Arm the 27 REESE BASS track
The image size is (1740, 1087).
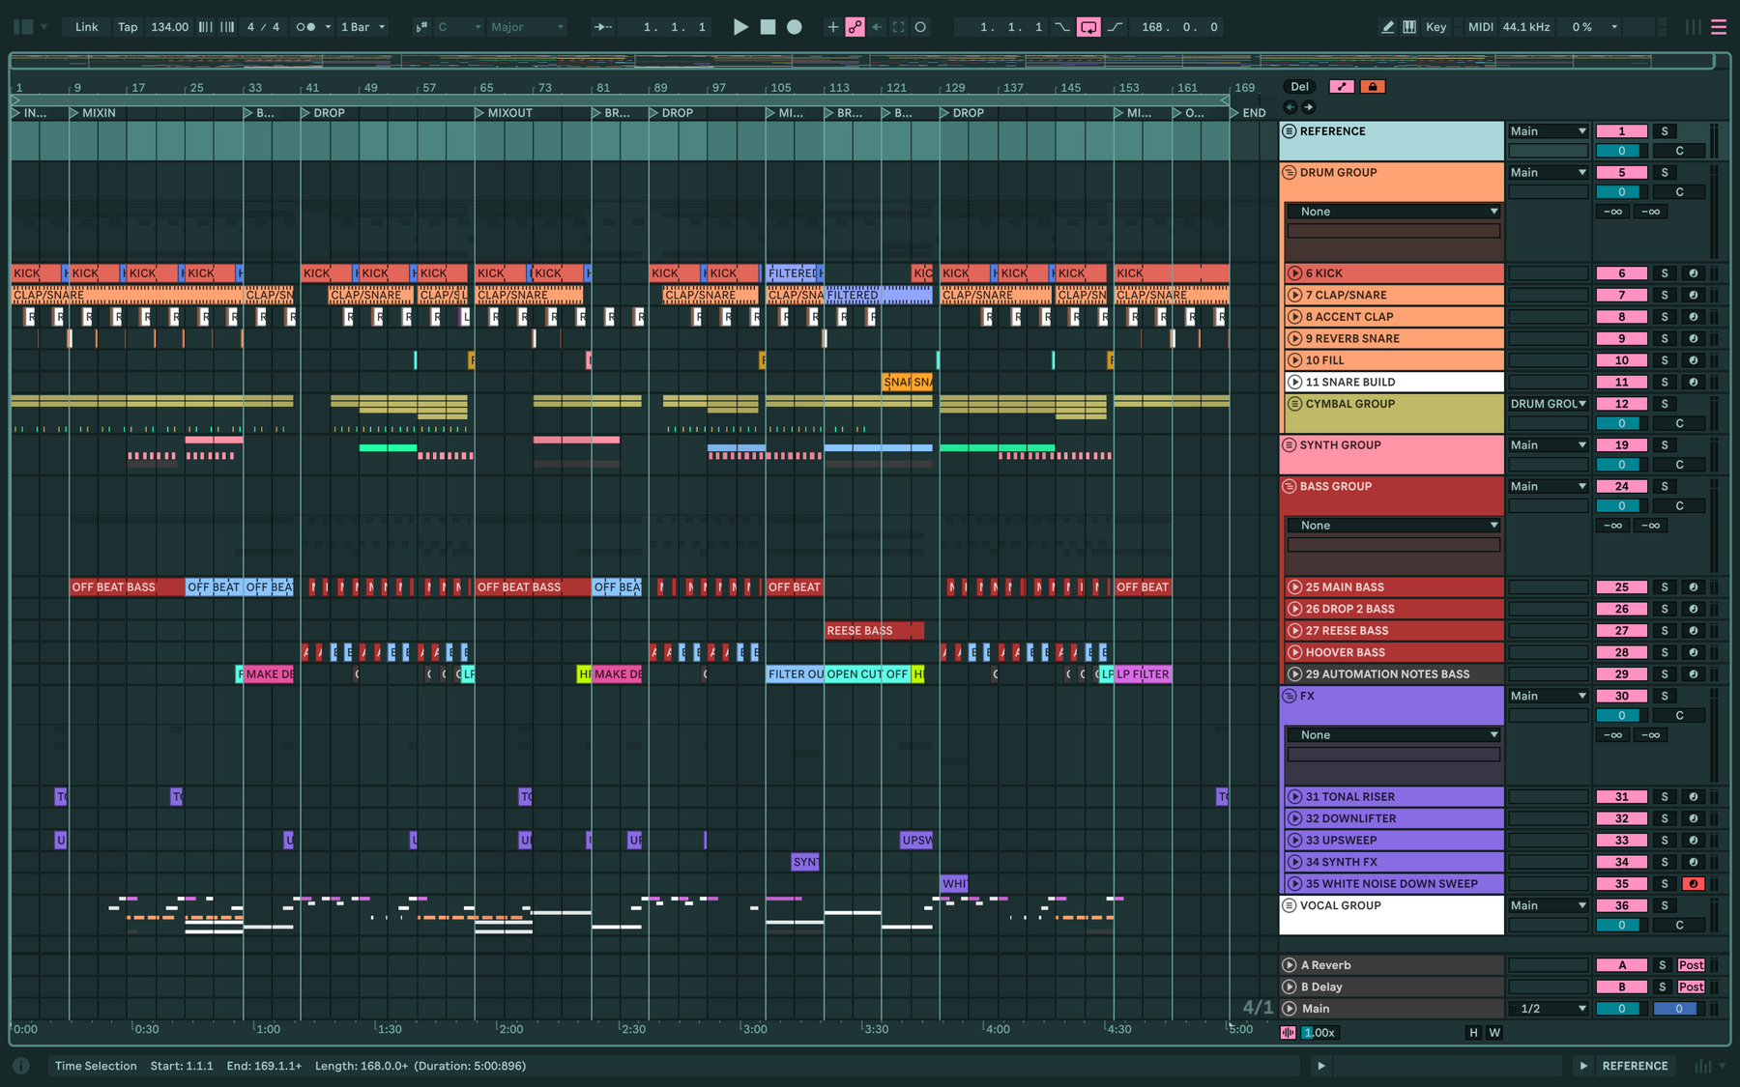coord(1693,631)
